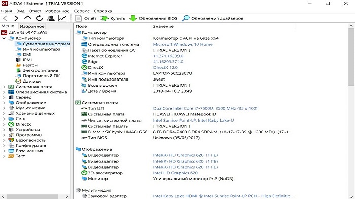Image resolution: width=355 pixels, height=199 pixels.
Task: Expand the Отображение tree node
Action: pos(4,103)
